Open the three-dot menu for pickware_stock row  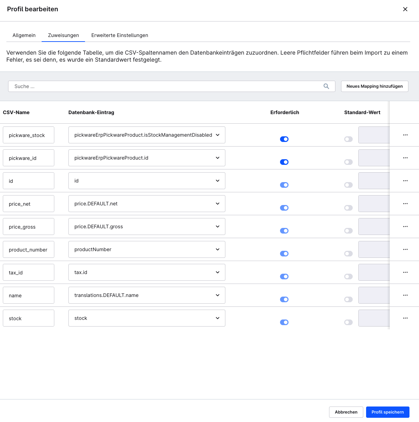pyautogui.click(x=405, y=135)
